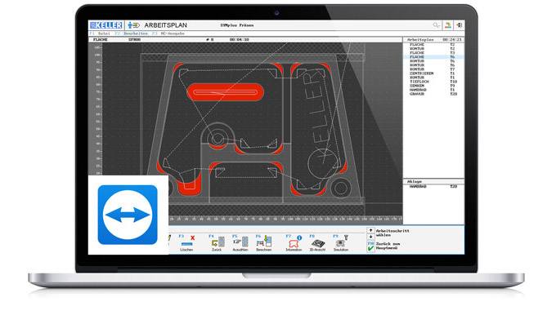
Task: Click the F4 Zurück icon
Action: click(217, 242)
